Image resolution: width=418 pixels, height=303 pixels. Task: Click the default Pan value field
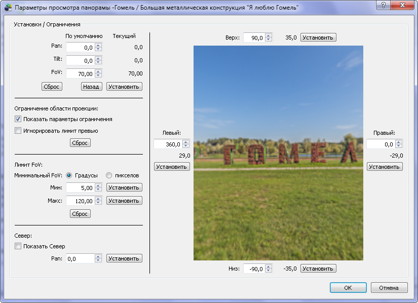pyautogui.click(x=81, y=48)
